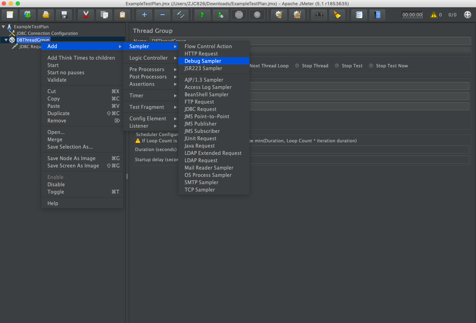Click the warning triangle log icon
Screen dimensions: 476x323
coord(434,15)
